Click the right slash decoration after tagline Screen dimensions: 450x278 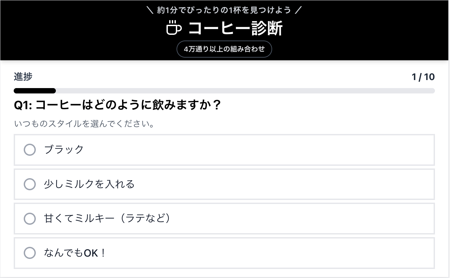point(298,10)
